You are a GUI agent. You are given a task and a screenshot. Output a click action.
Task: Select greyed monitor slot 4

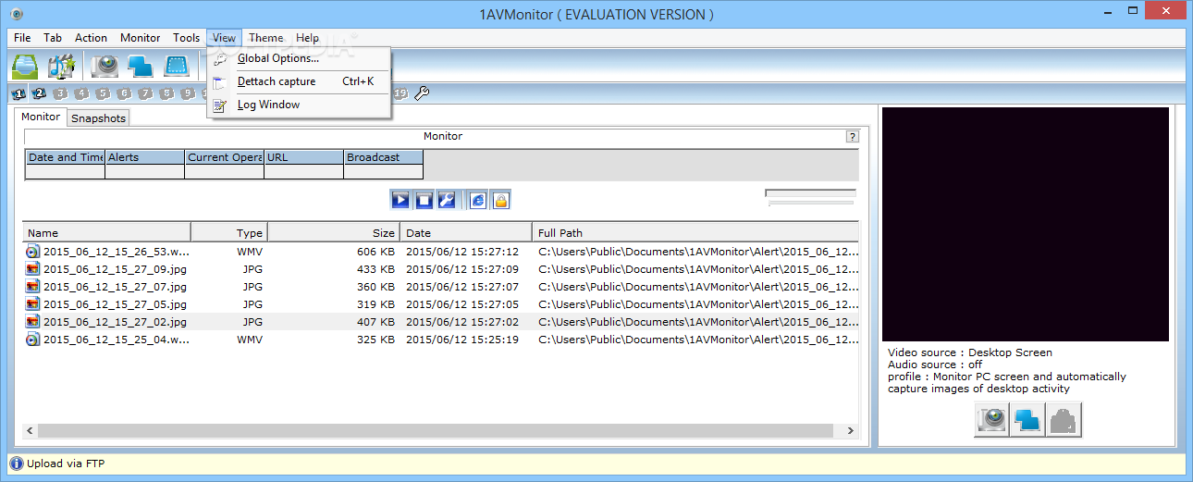coord(82,93)
